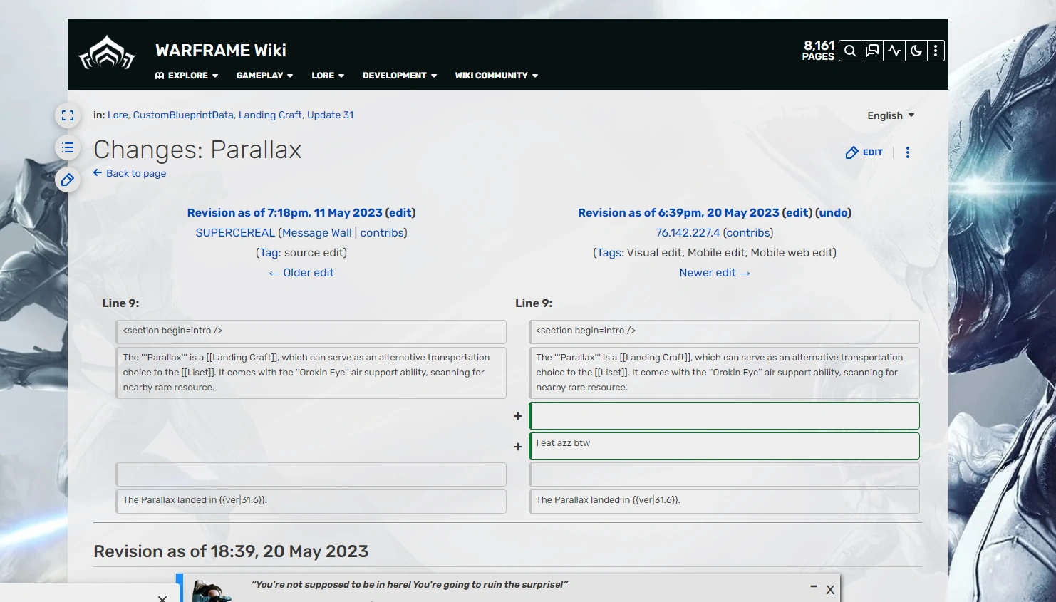
Task: Click the Back to page arrow icon
Action: 98,172
